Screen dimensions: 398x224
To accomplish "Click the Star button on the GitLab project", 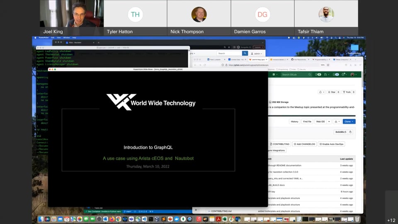I will pyautogui.click(x=332, y=92).
